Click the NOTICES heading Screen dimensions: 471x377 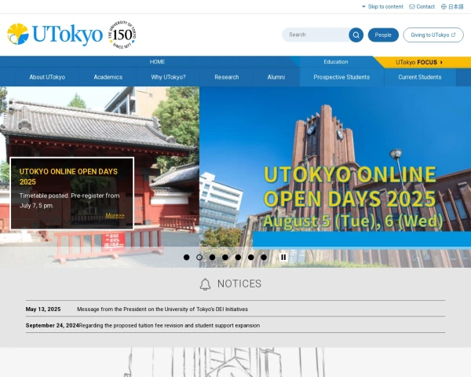[239, 284]
